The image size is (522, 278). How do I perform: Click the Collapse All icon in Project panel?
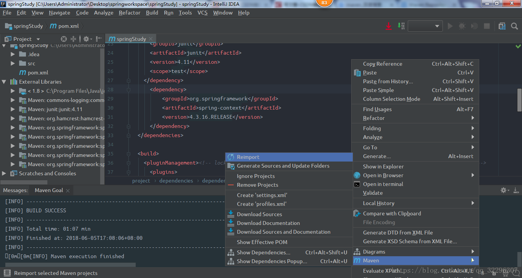click(x=73, y=39)
